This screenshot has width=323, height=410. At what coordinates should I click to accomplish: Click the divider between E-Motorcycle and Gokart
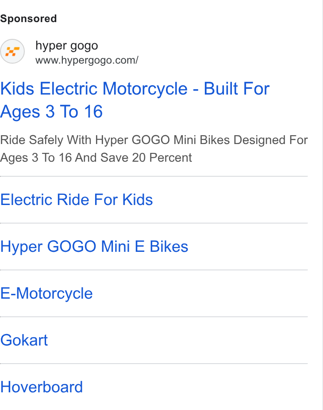[154, 317]
